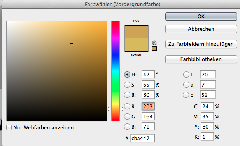Select the G green radio button

(x=127, y=116)
